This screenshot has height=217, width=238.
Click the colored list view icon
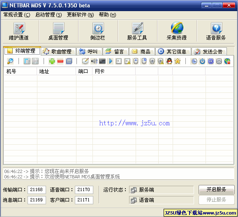tap(27, 61)
